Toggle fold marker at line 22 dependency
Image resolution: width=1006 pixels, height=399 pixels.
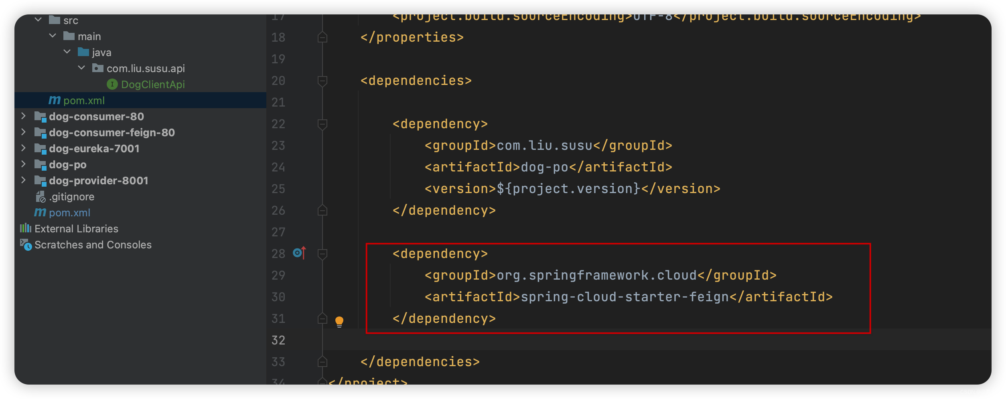pyautogui.click(x=322, y=124)
